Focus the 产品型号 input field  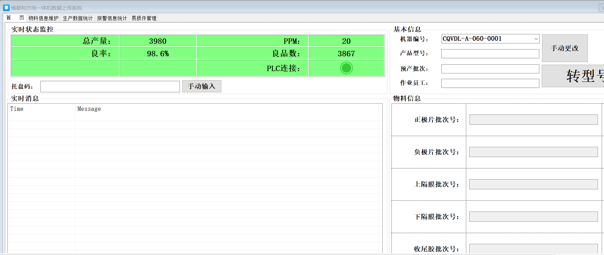pos(490,54)
